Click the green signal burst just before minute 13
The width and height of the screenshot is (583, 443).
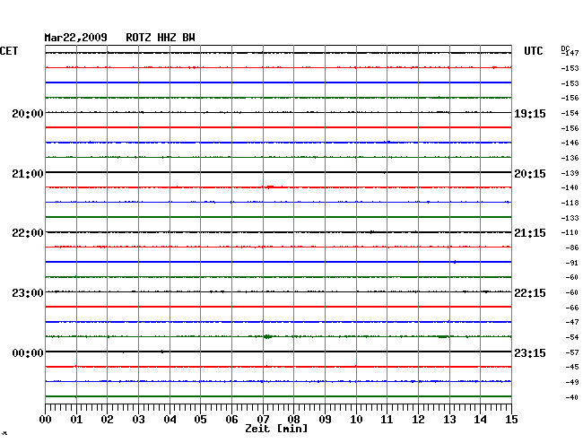click(x=443, y=336)
